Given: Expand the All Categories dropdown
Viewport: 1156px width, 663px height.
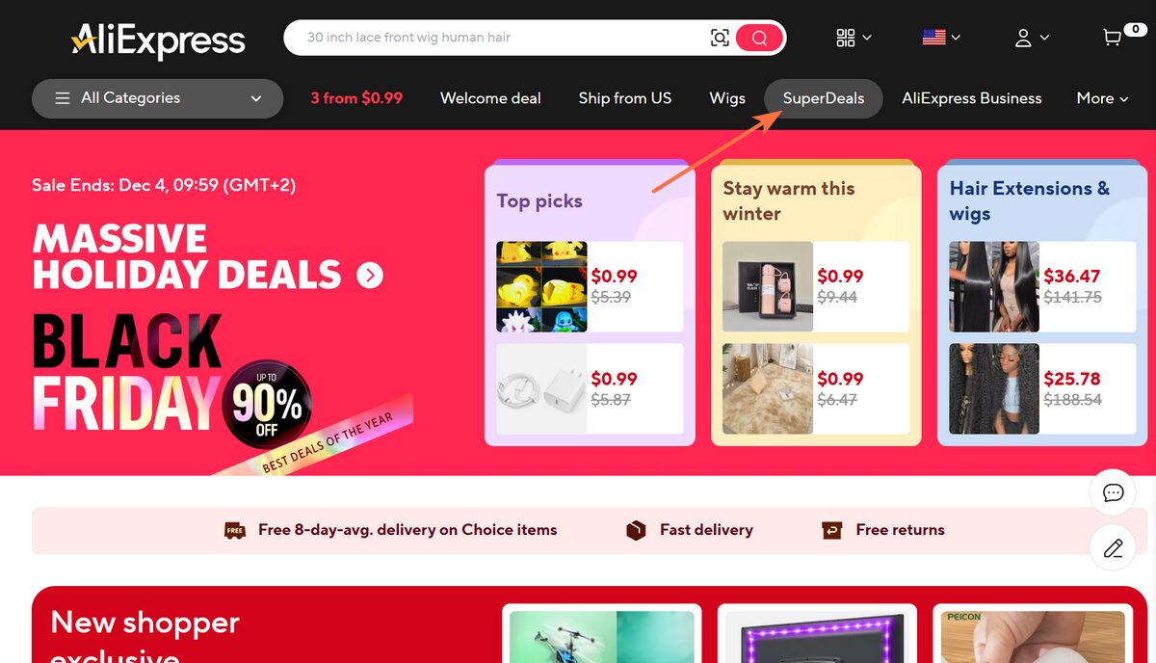Looking at the screenshot, I should [157, 98].
